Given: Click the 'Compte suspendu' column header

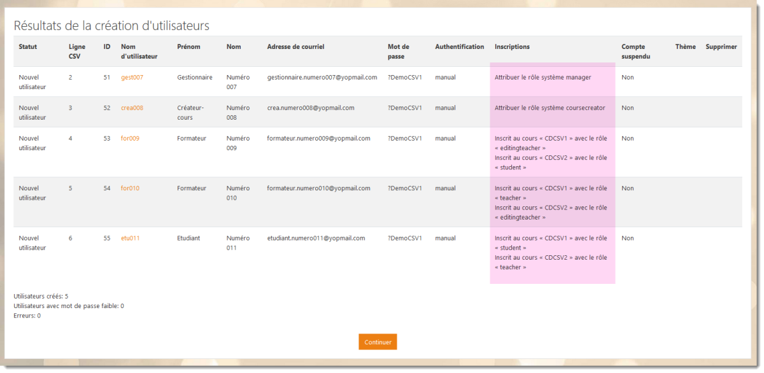Looking at the screenshot, I should click(636, 52).
